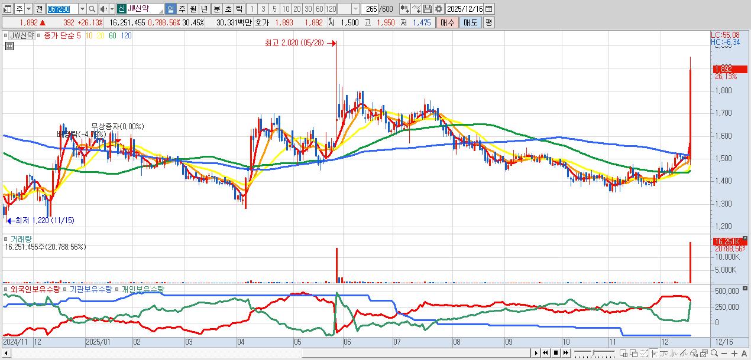Open the interval combo box after 120

[x=348, y=9]
